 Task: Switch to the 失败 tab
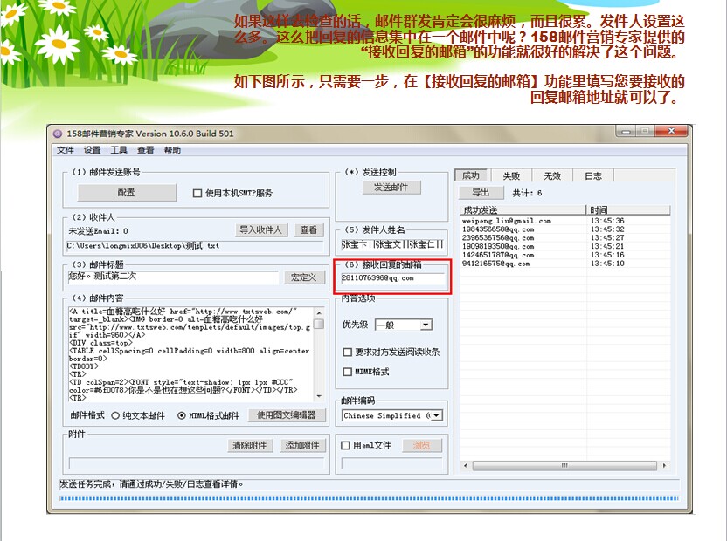coord(511,176)
